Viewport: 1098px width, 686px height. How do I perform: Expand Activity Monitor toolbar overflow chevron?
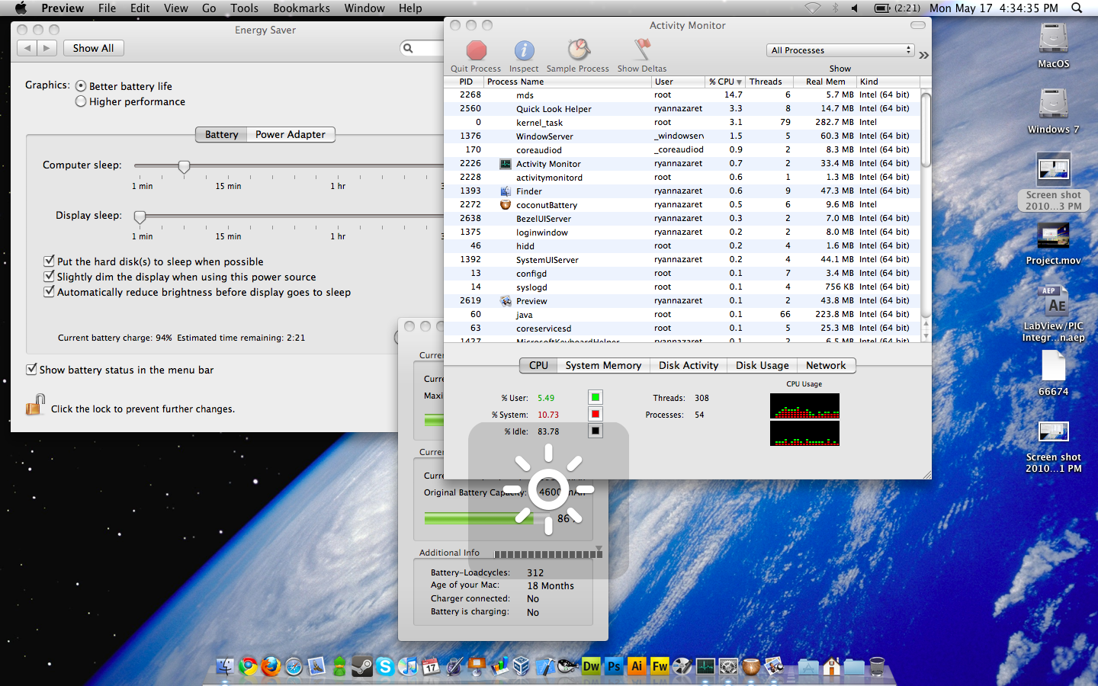point(924,55)
